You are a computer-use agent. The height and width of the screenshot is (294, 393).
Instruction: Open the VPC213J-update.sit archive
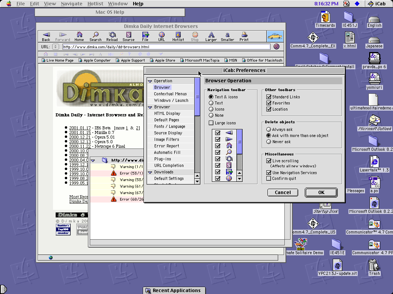337,267
